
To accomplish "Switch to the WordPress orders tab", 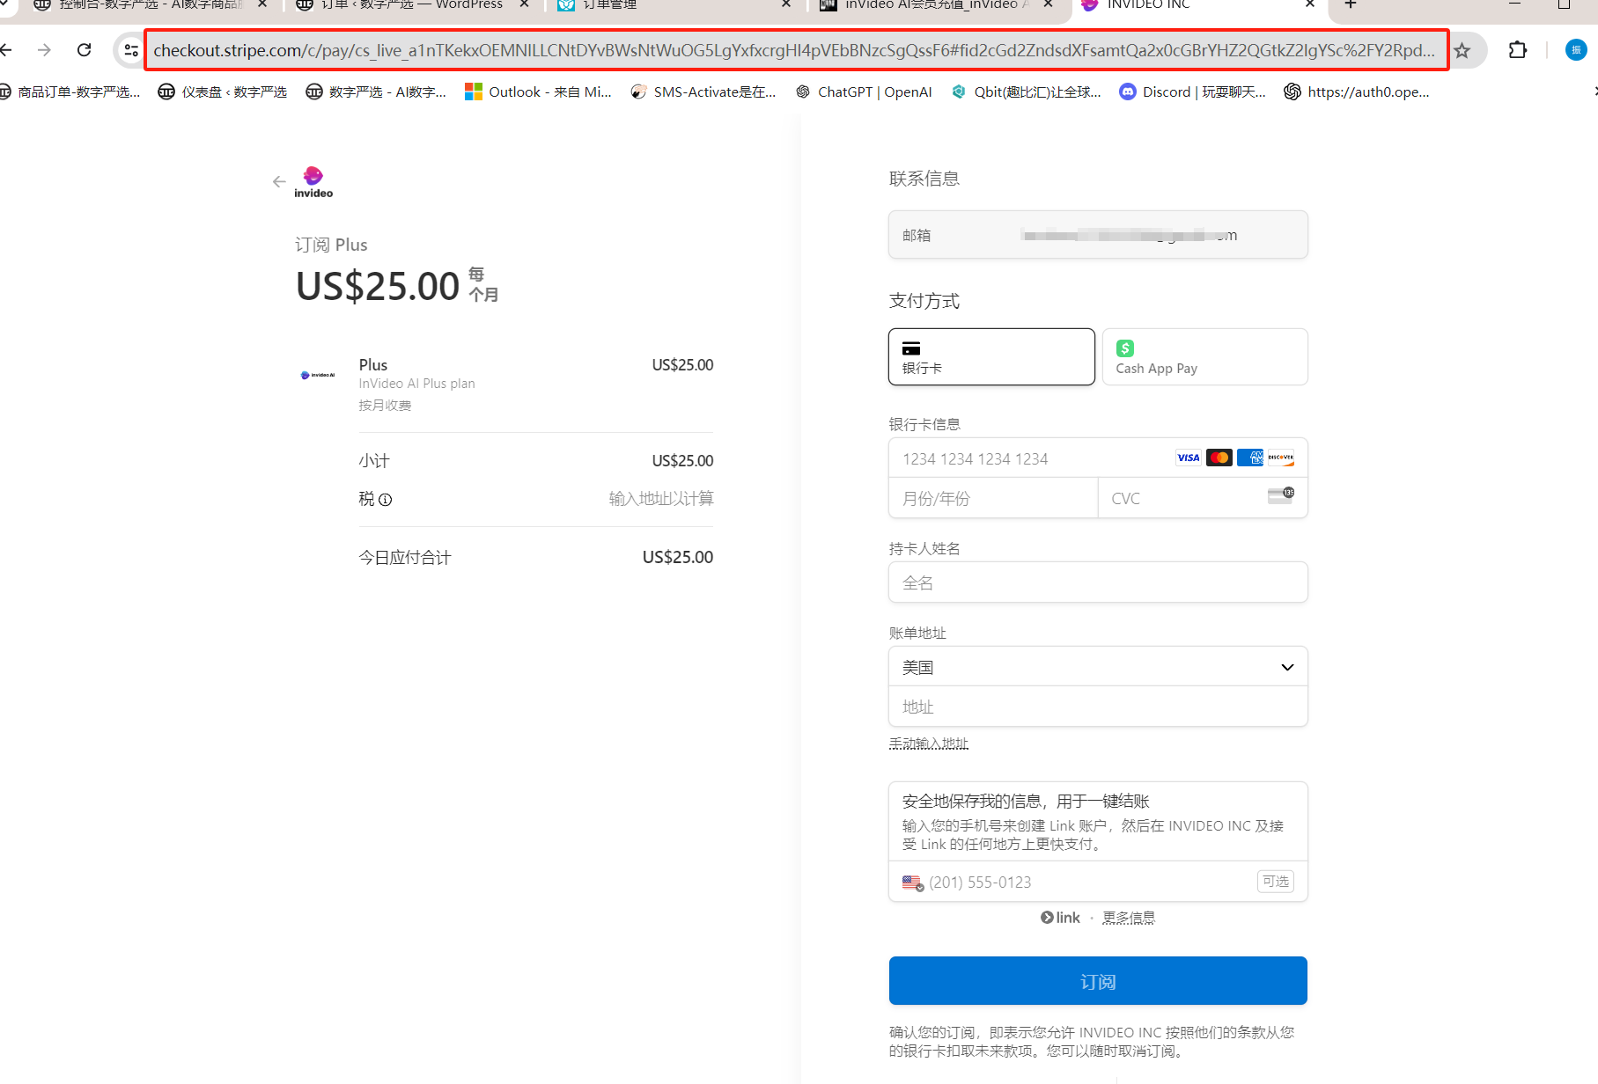I will tap(412, 4).
